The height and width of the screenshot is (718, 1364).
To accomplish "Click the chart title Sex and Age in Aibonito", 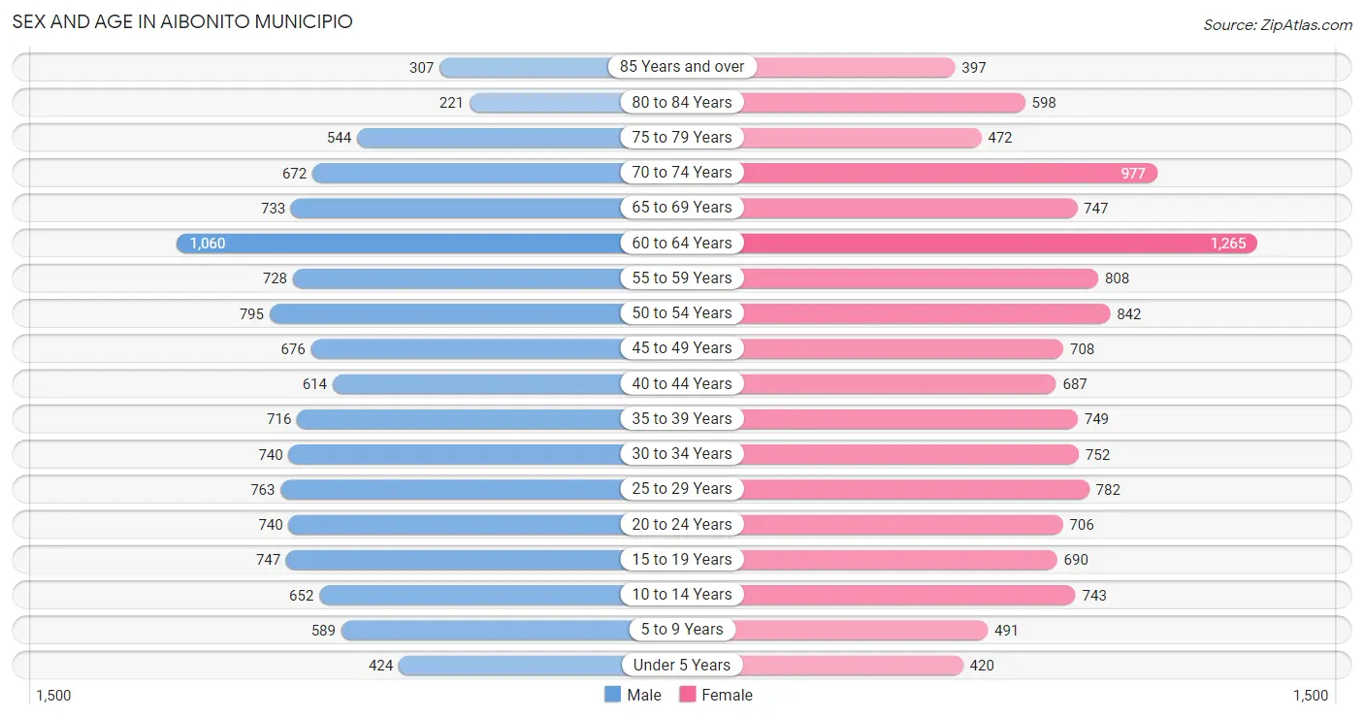I will 182,21.
